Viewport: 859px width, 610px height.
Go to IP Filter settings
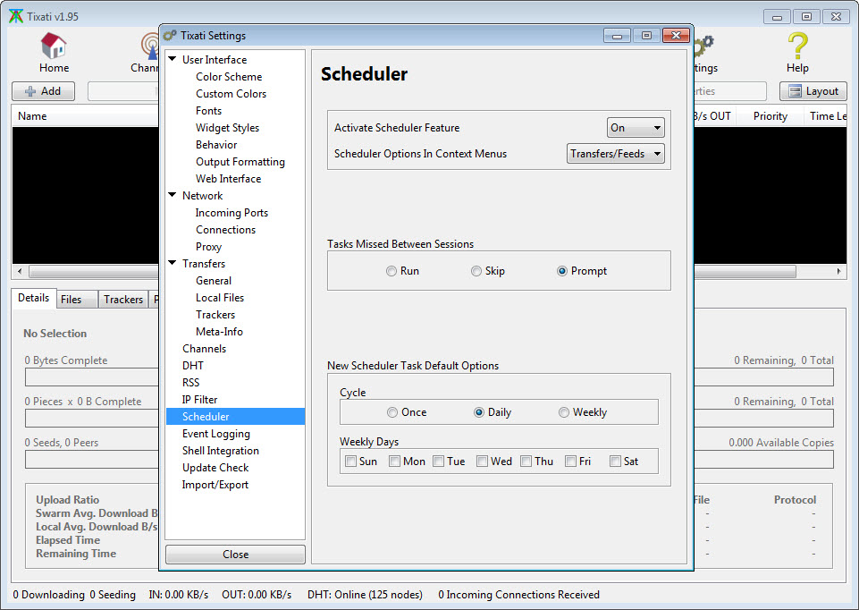coord(200,400)
